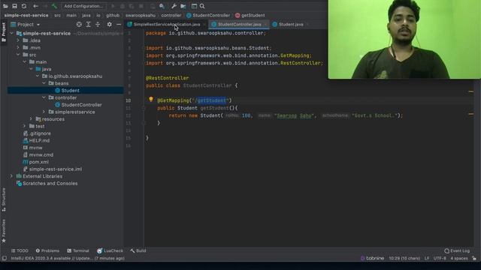Open Search Everywhere magnifier icon
The image size is (481, 270).
[202, 6]
